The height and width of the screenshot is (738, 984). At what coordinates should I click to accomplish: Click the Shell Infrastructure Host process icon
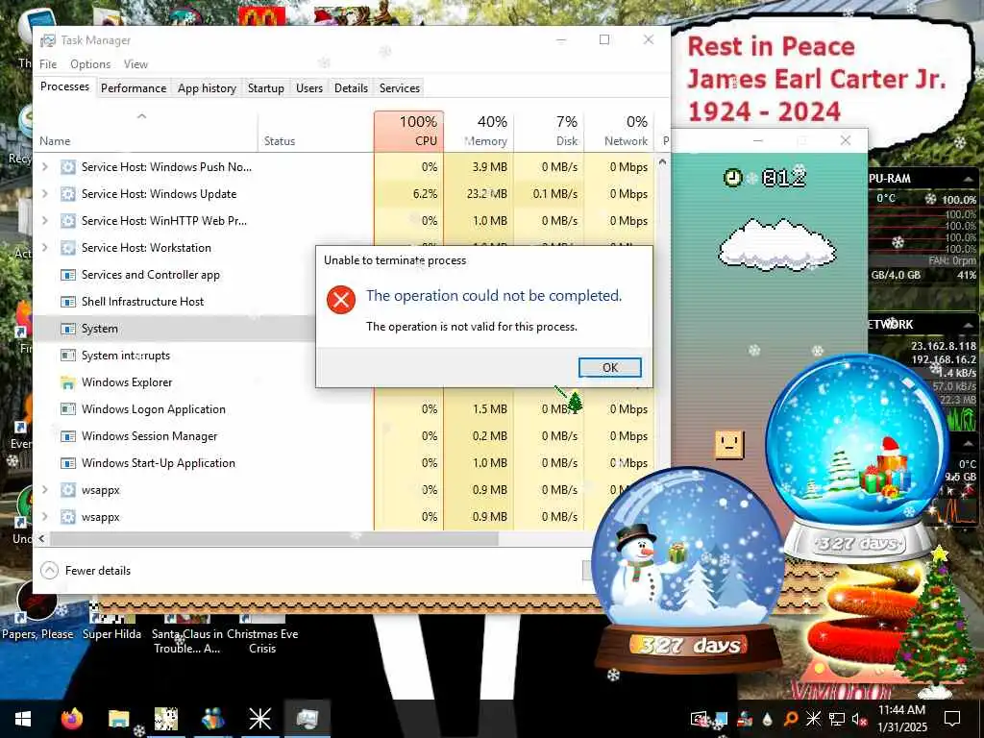click(x=68, y=302)
